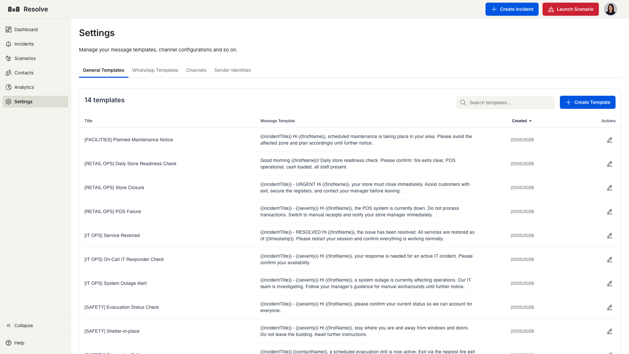Click the Dashboard sidebar icon
Screen dimensions: 629x354
click(9, 29)
